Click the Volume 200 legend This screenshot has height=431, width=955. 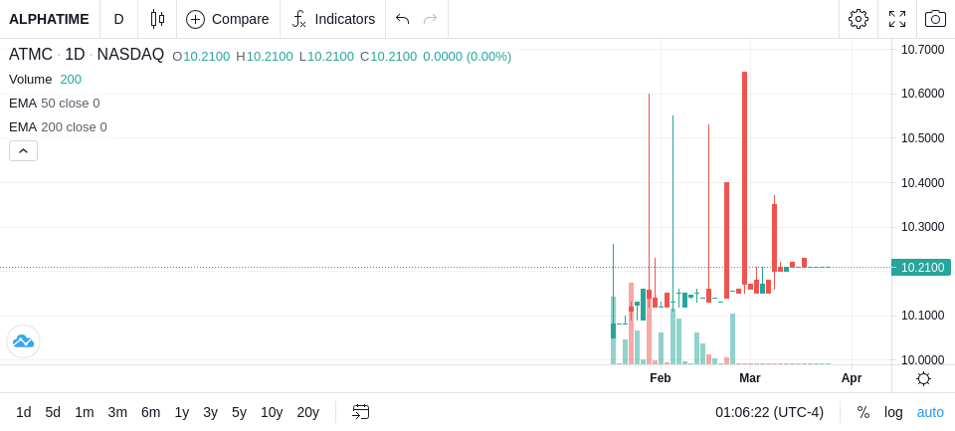tap(45, 80)
